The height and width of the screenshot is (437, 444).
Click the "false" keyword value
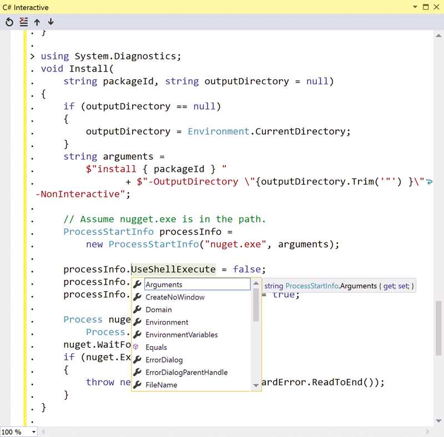click(246, 269)
